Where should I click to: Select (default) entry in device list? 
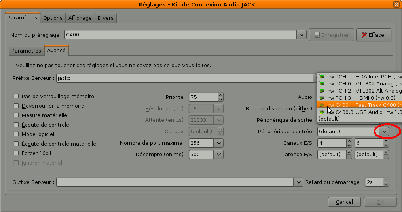[360, 119]
